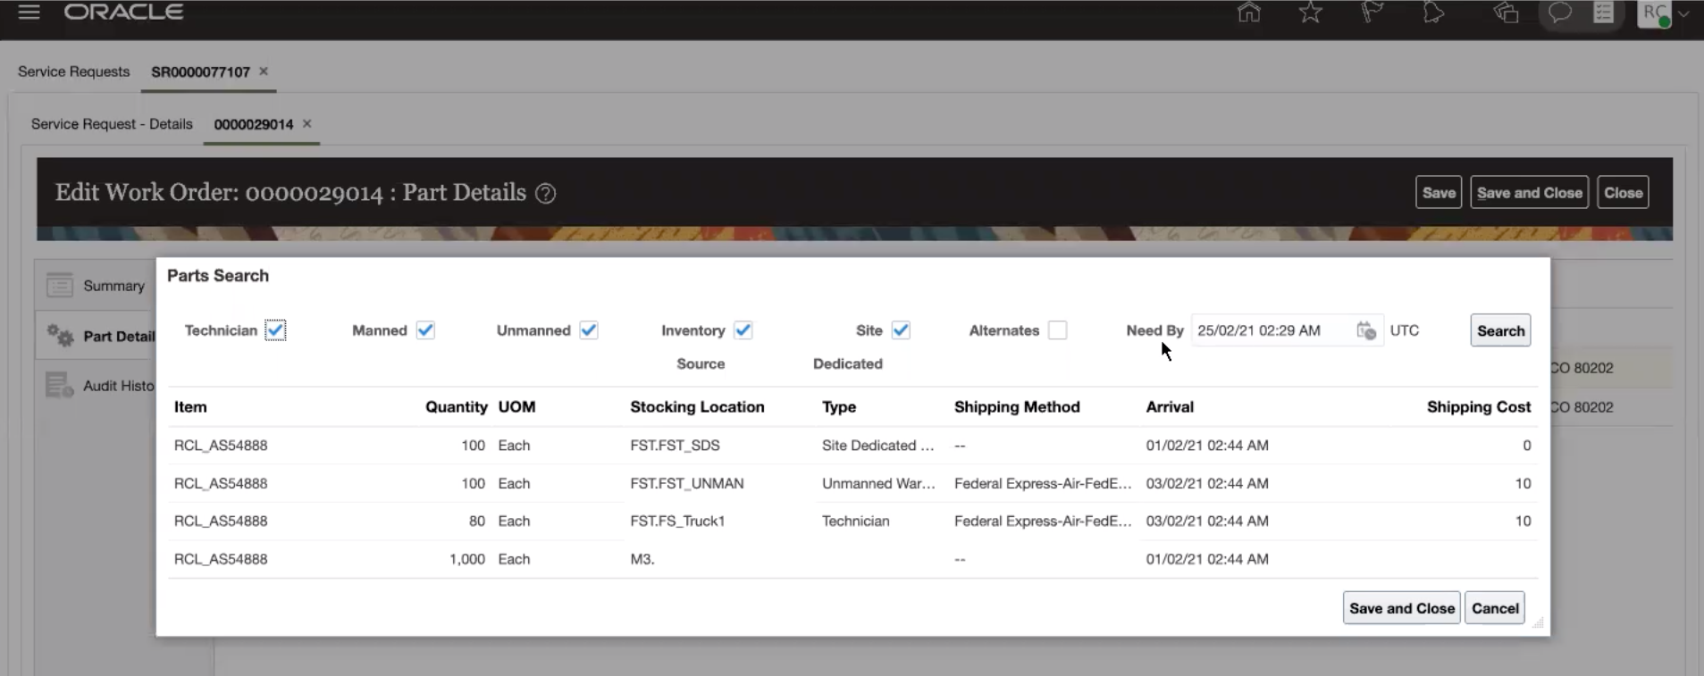This screenshot has height=676, width=1704.
Task: Click the Shipping Method column header
Action: pyautogui.click(x=1017, y=407)
